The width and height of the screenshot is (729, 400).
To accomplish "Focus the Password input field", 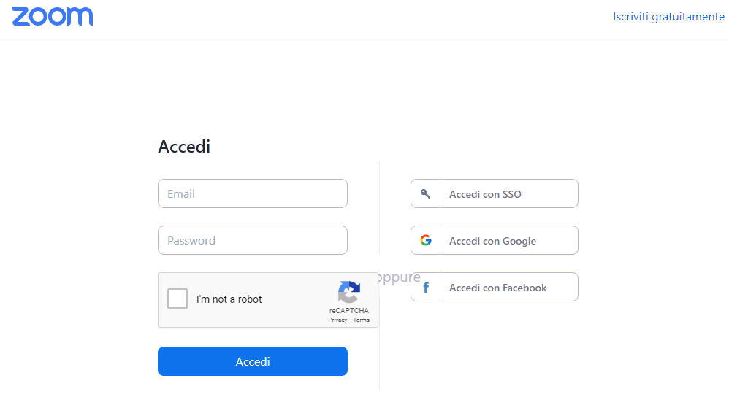I will click(252, 240).
